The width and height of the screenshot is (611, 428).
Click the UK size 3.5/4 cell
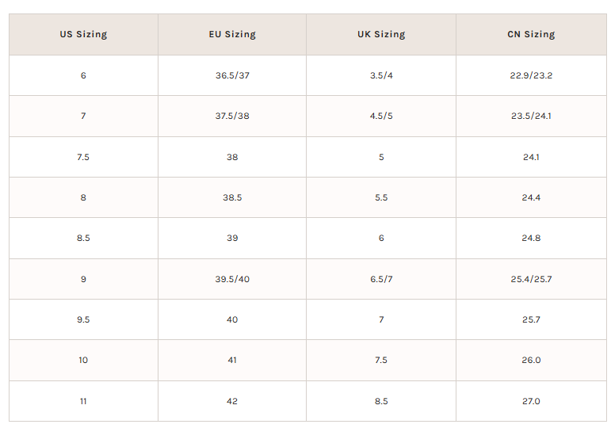coord(381,75)
